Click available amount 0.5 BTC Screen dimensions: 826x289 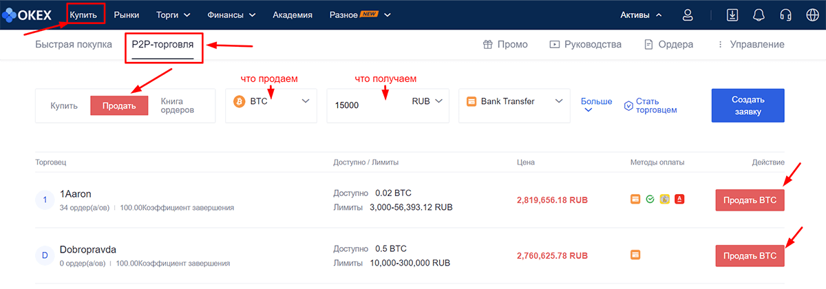click(391, 249)
